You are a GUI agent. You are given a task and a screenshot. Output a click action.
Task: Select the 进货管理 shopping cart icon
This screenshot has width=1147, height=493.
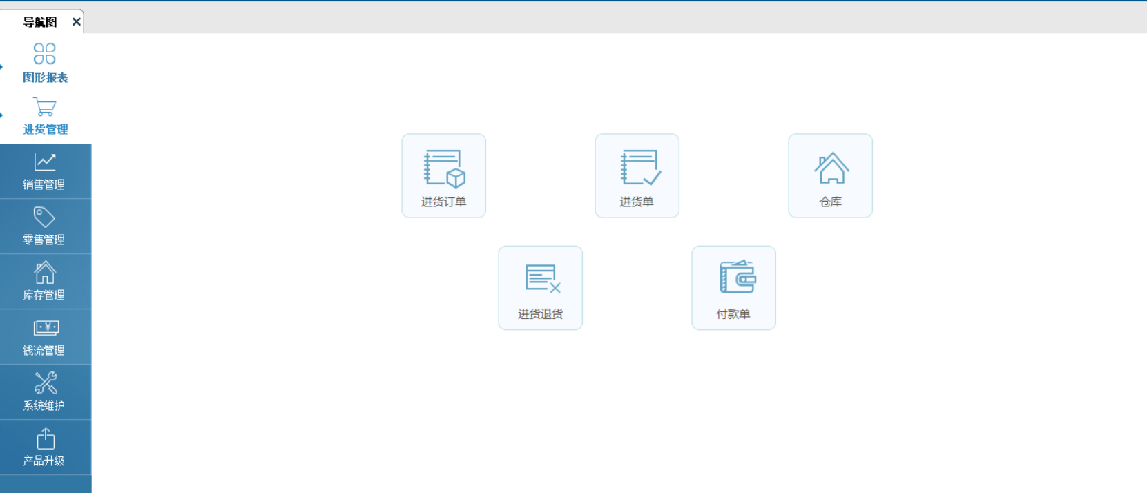tap(44, 107)
